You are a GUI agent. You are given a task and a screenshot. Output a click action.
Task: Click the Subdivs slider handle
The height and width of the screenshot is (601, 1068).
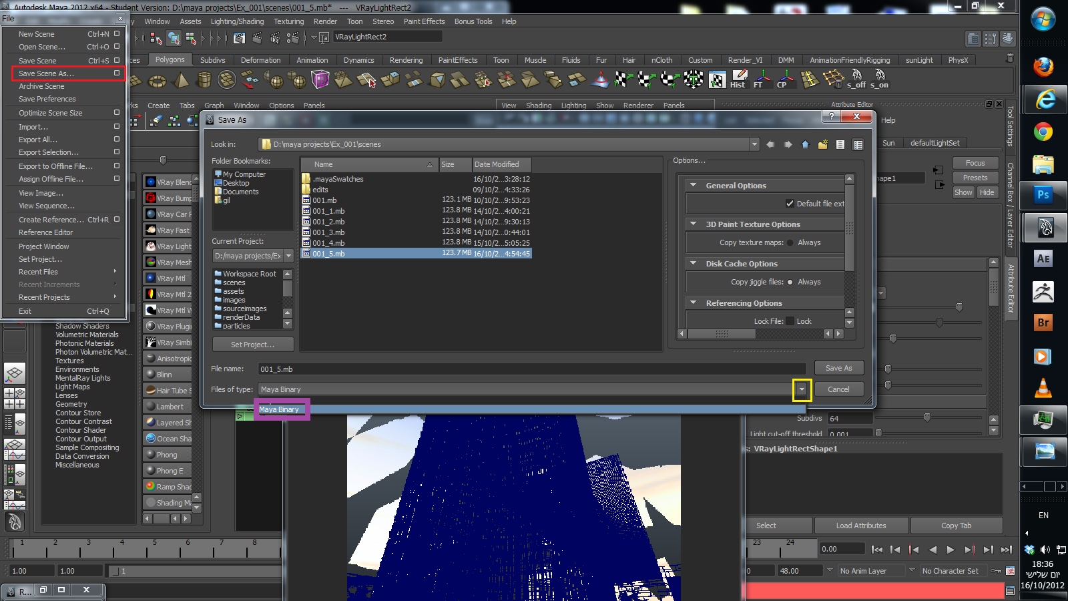coord(927,418)
